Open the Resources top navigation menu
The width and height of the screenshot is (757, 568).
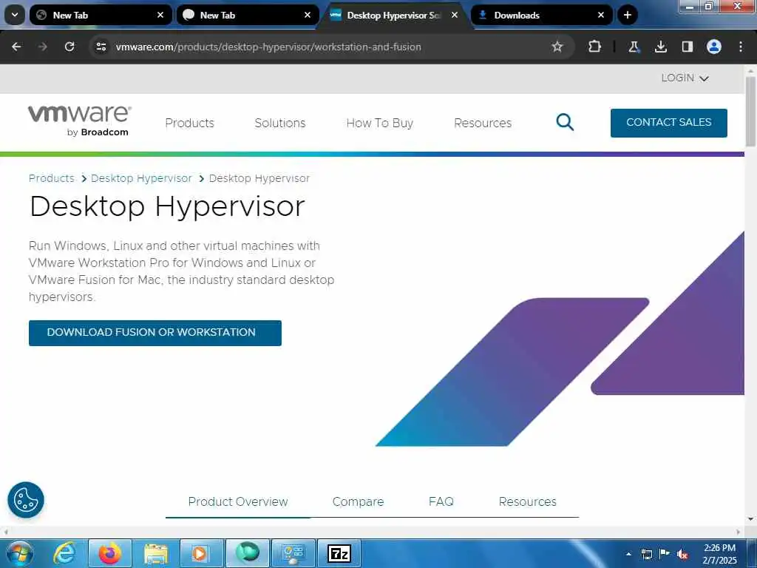pos(482,124)
